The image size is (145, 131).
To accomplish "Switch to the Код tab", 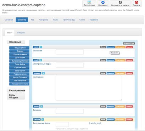I will point(32,20).
